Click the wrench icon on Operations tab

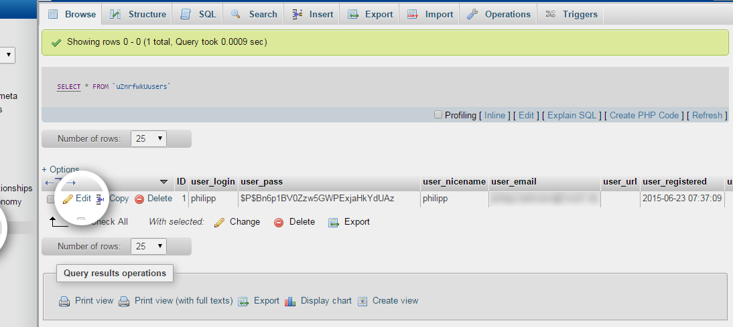(x=472, y=15)
